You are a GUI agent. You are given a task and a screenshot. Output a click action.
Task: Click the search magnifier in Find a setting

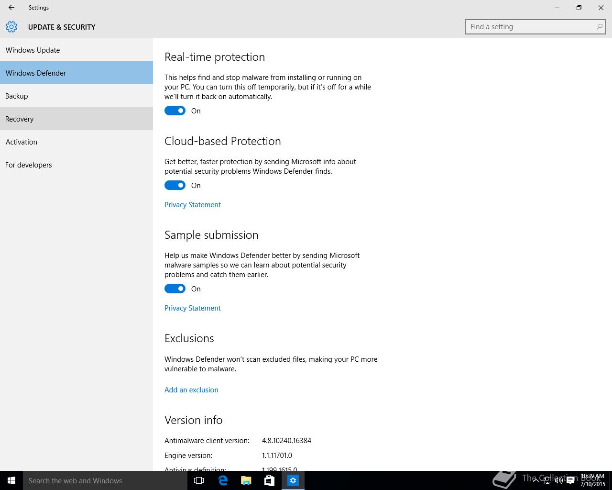tap(599, 27)
